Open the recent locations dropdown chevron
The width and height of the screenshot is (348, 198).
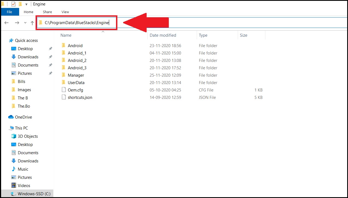25,23
